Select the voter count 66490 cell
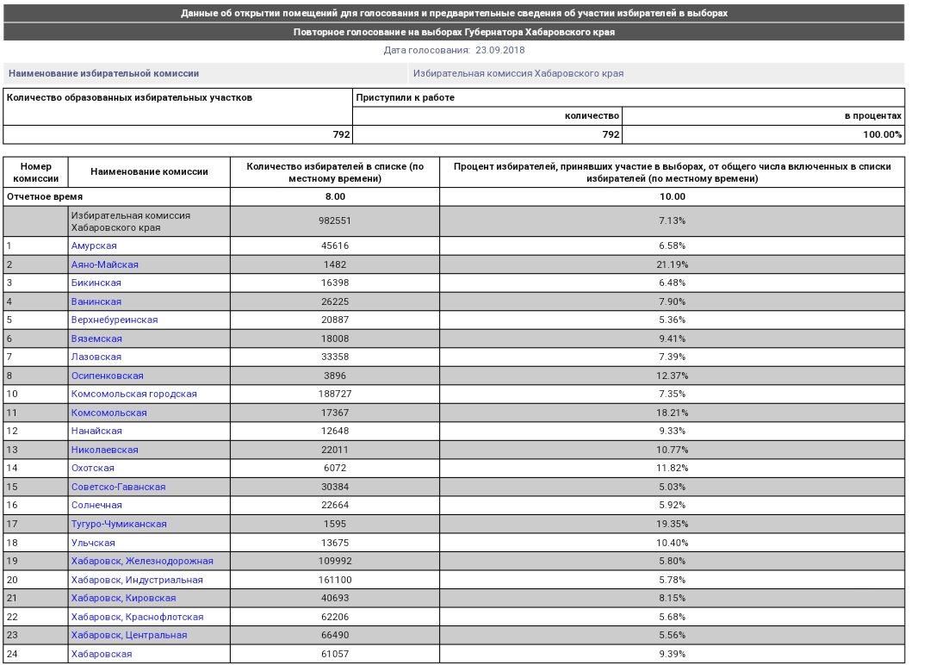 point(335,636)
